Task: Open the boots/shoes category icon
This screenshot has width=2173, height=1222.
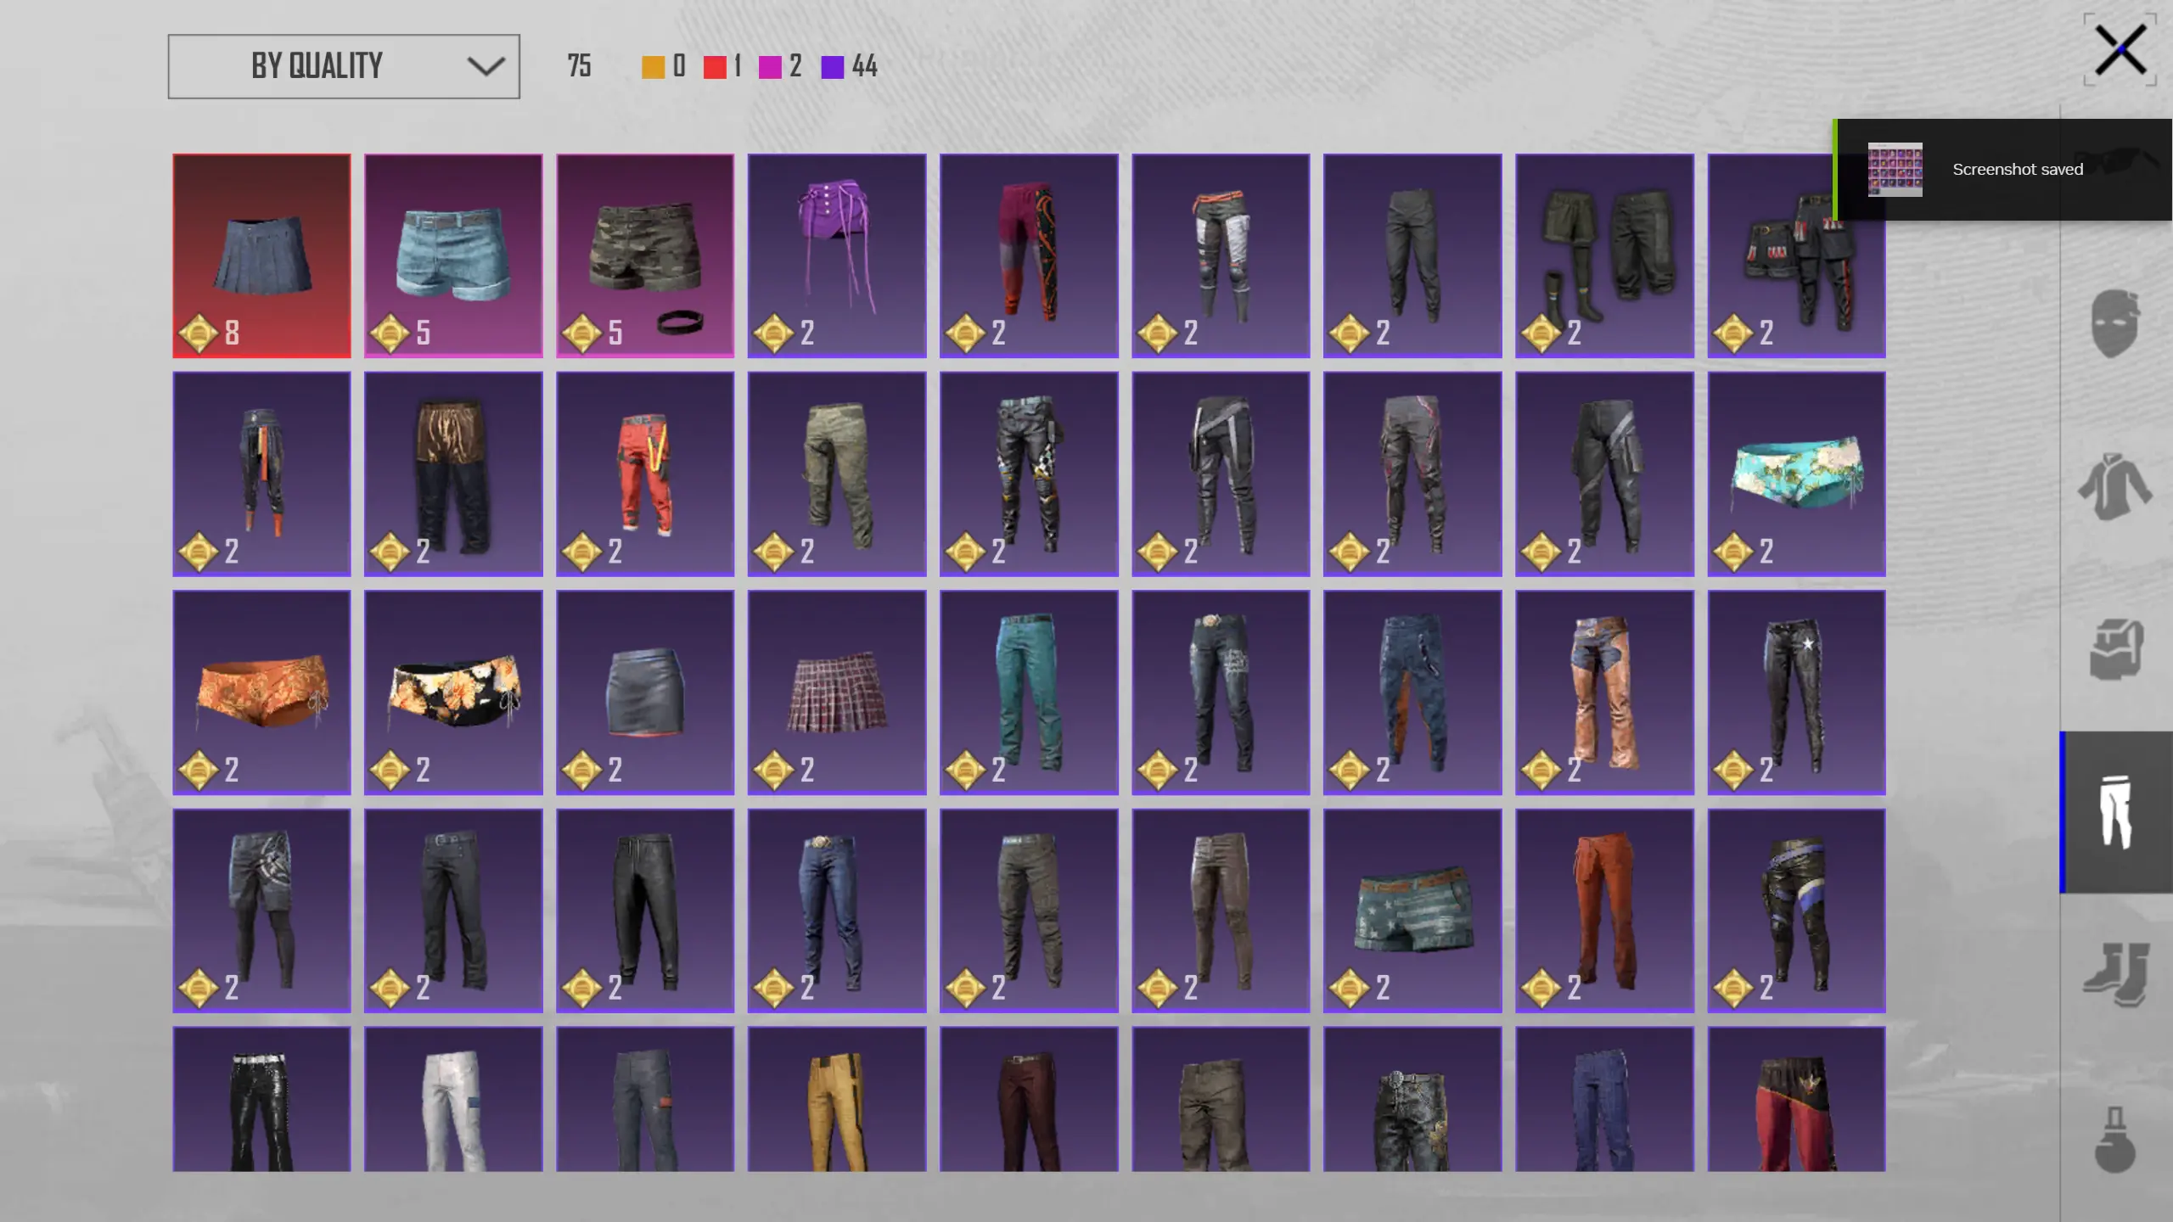Action: pyautogui.click(x=2115, y=974)
